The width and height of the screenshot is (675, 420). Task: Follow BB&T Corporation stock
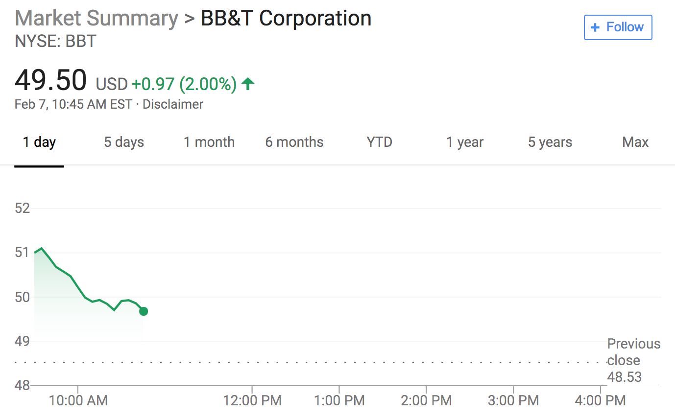click(x=618, y=27)
